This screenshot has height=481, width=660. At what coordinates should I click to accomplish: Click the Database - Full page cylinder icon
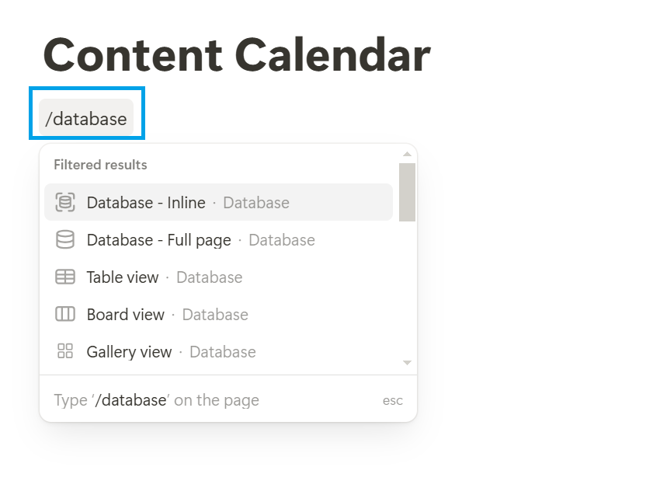[x=65, y=240]
